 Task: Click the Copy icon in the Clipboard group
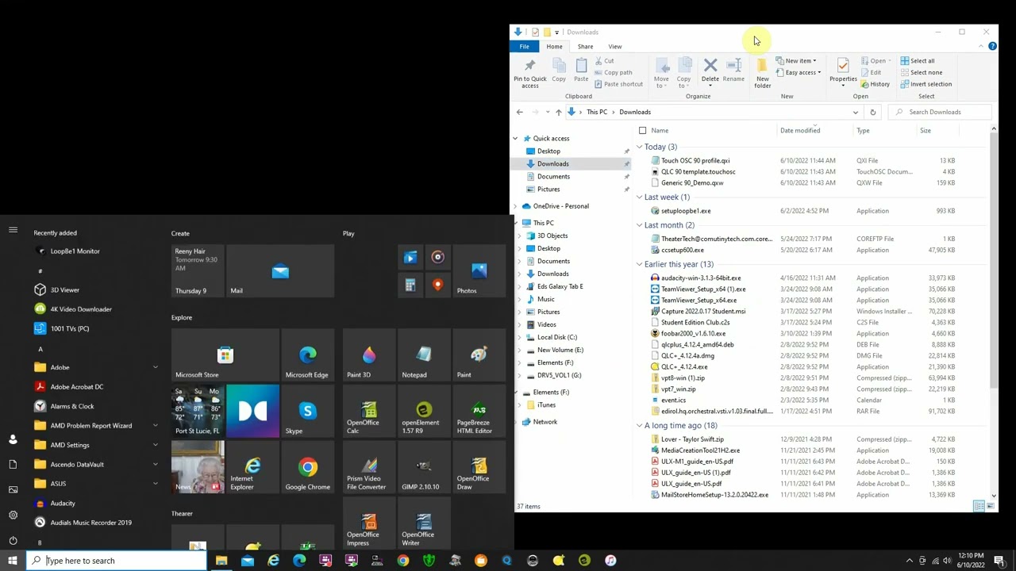[x=559, y=71]
